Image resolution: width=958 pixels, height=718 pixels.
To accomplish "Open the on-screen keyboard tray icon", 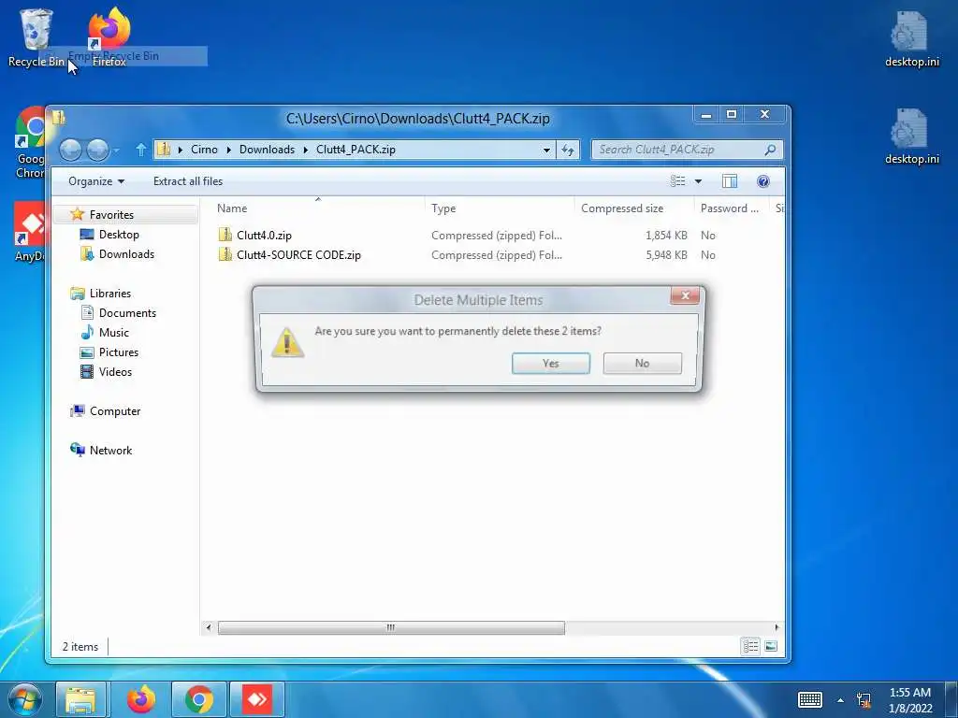I will point(810,699).
